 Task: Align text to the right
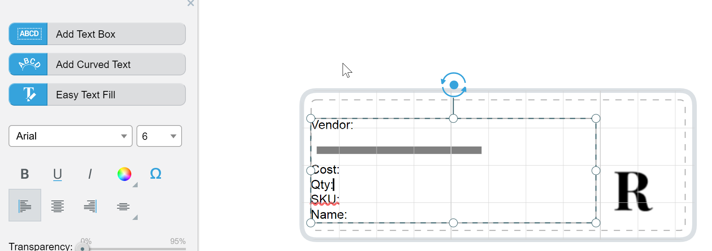pyautogui.click(x=90, y=206)
